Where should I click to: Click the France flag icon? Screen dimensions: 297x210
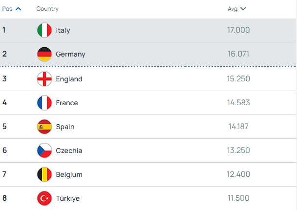pyautogui.click(x=44, y=103)
